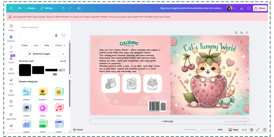
Task: Open the analytics bar chart icon
Action: [242, 8]
